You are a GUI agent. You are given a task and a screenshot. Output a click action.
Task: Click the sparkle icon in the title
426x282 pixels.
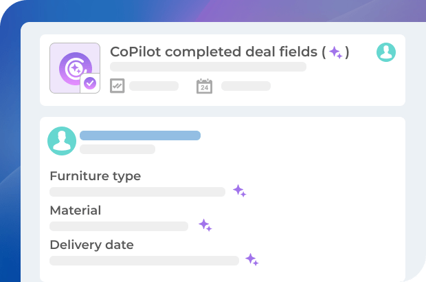(335, 52)
